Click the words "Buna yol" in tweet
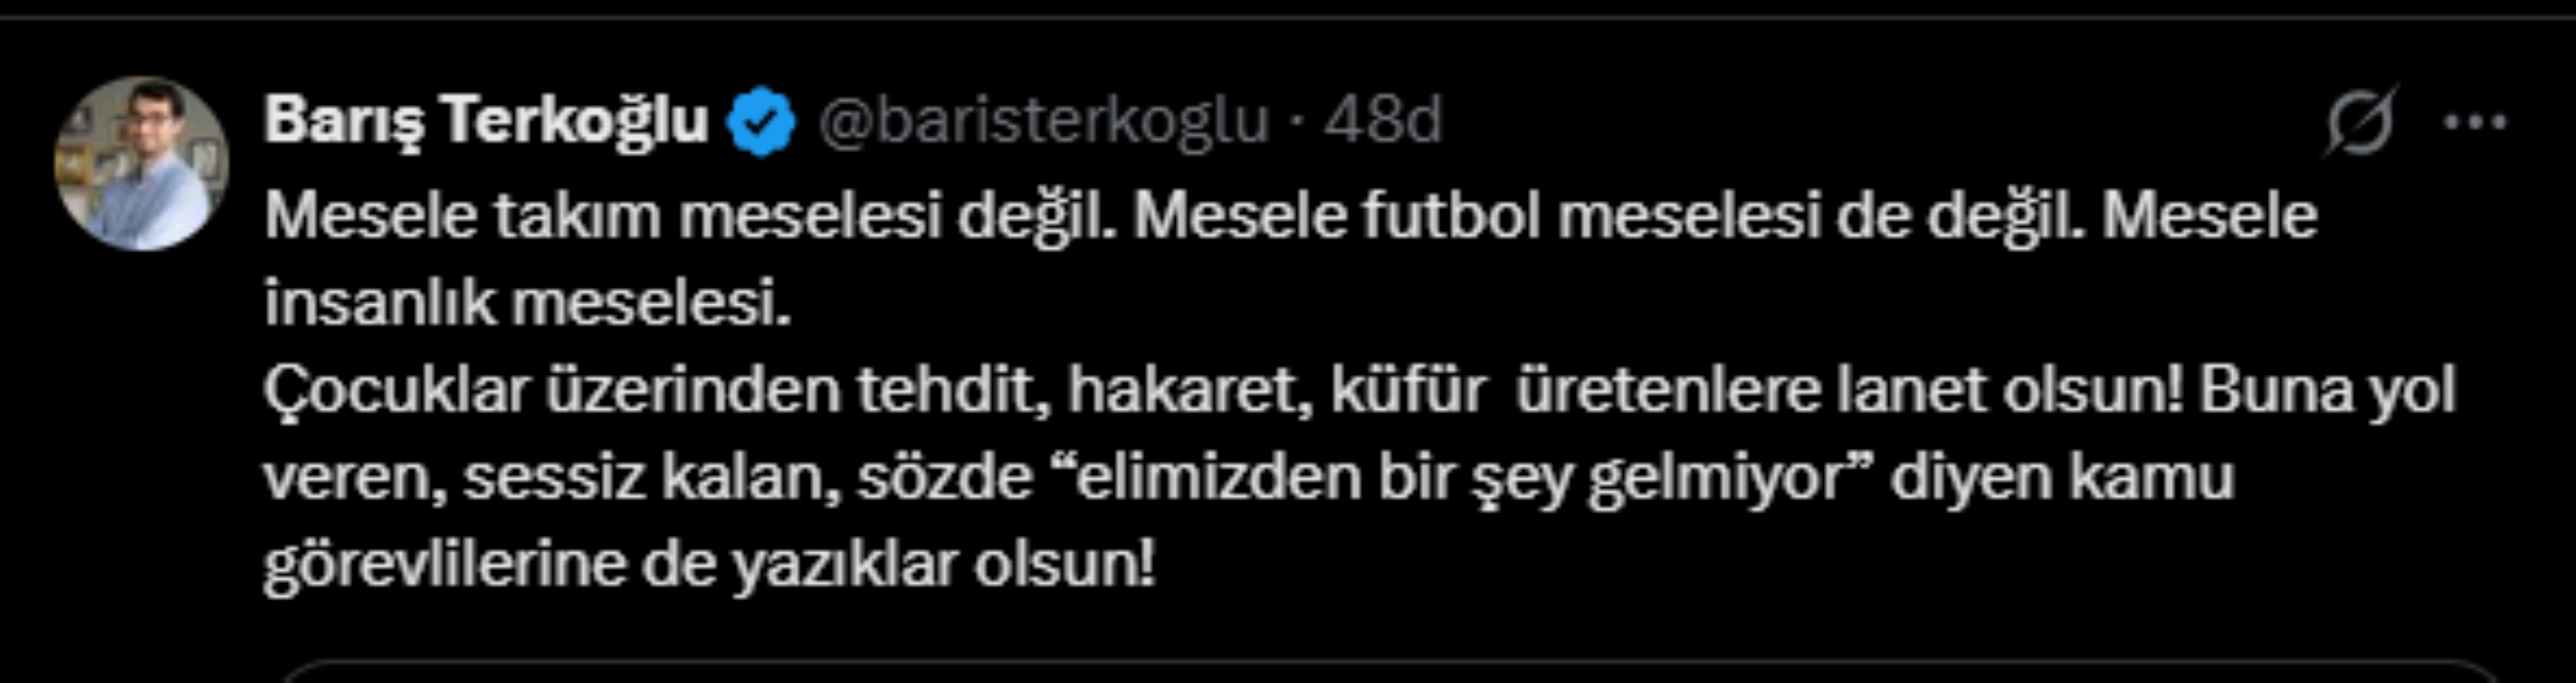This screenshot has width=2576, height=683. (x=2326, y=390)
